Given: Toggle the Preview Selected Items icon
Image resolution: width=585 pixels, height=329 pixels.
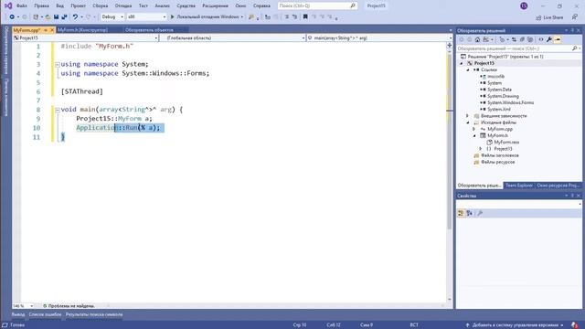Looking at the screenshot, I should pyautogui.click(x=558, y=39).
